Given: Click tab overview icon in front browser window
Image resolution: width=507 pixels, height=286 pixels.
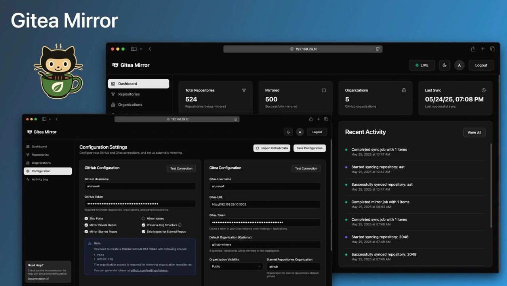Looking at the screenshot, I should tap(326, 119).
